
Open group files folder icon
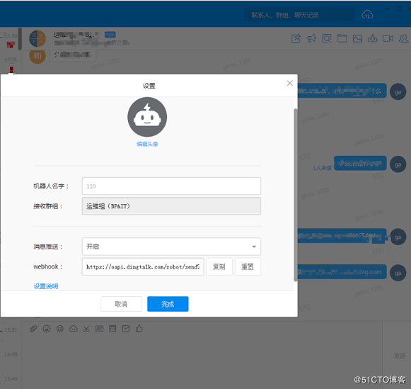pos(342,38)
